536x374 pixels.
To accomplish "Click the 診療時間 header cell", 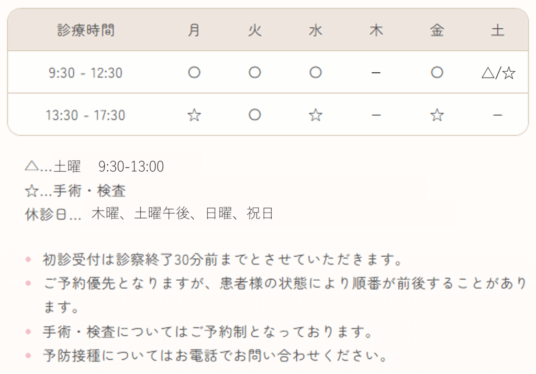I will (86, 30).
